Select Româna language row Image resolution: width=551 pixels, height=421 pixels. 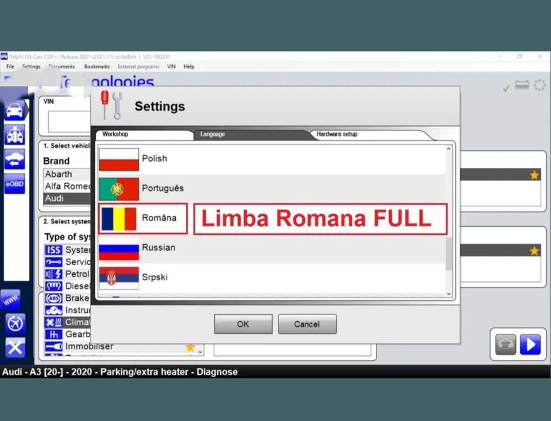[x=271, y=218]
